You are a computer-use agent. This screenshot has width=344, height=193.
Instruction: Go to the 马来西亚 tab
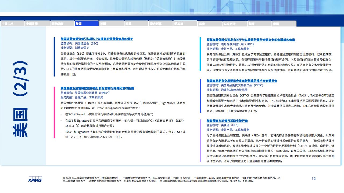pyautogui.click(x=235, y=24)
